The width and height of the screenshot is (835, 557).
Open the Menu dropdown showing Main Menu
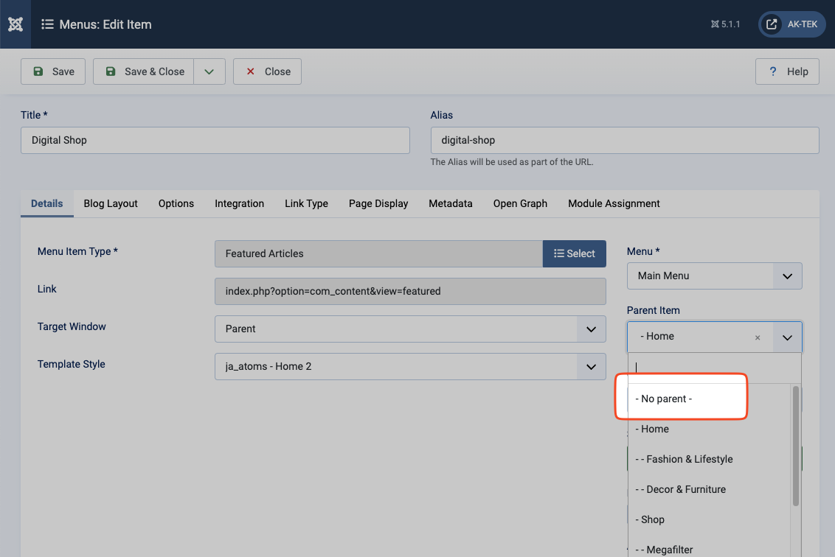coord(713,276)
